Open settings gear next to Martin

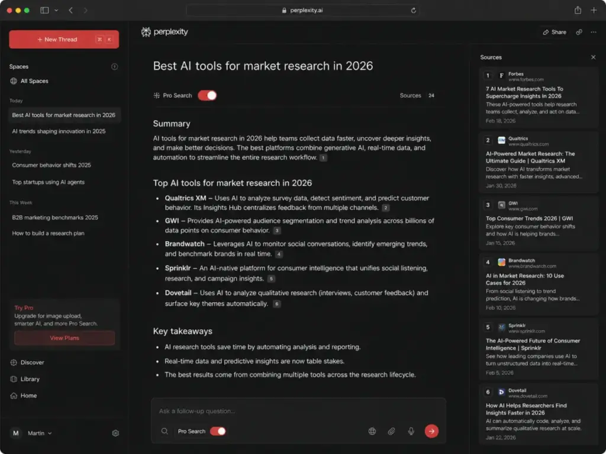click(115, 433)
